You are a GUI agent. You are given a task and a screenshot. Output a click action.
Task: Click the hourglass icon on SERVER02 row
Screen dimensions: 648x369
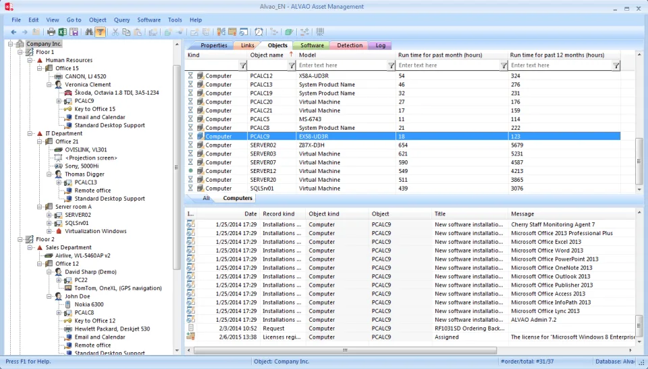pos(190,145)
